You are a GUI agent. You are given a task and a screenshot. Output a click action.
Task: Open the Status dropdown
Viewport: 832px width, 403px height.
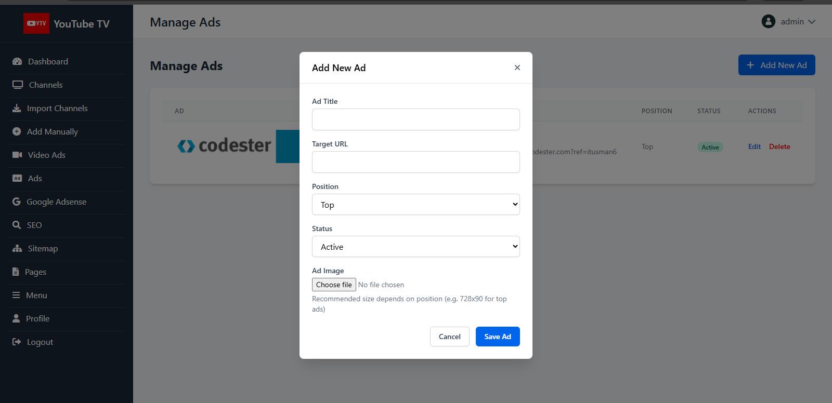coord(415,247)
